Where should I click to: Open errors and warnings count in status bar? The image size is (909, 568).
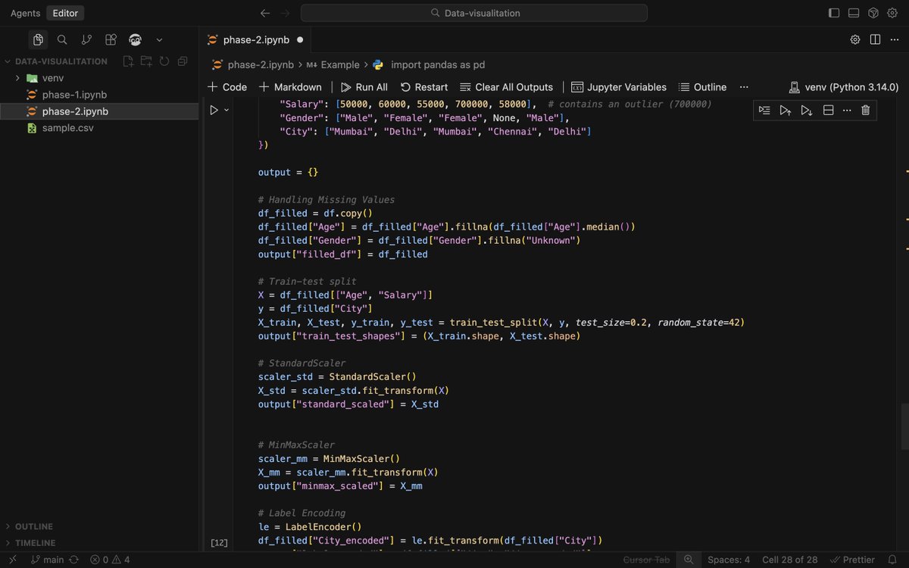click(110, 560)
